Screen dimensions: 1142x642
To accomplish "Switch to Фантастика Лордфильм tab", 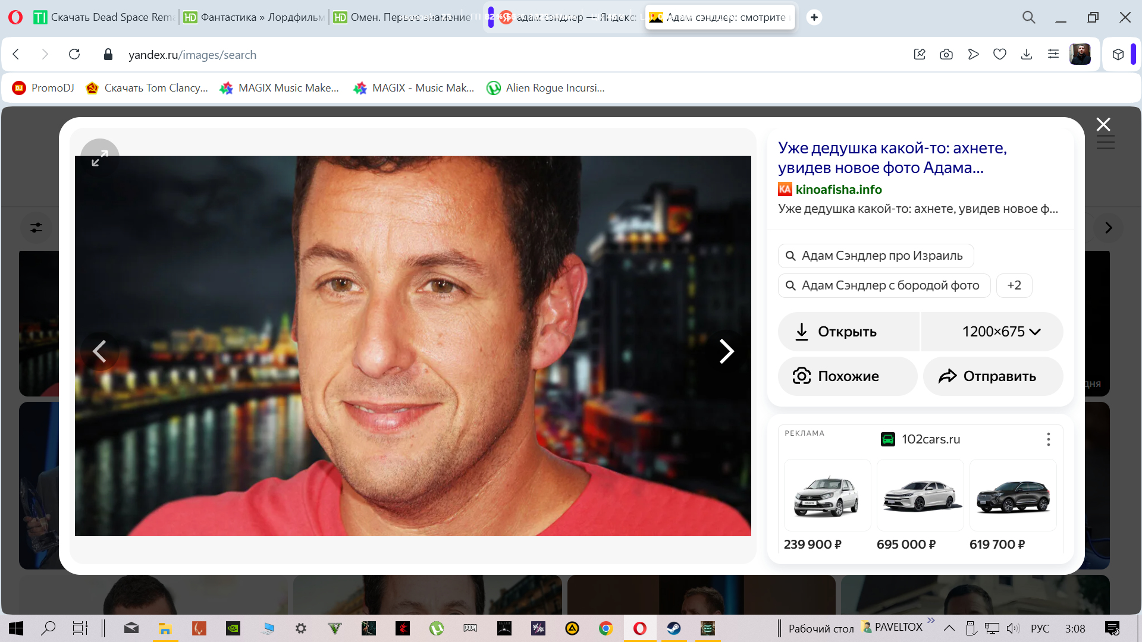I will pos(255,17).
